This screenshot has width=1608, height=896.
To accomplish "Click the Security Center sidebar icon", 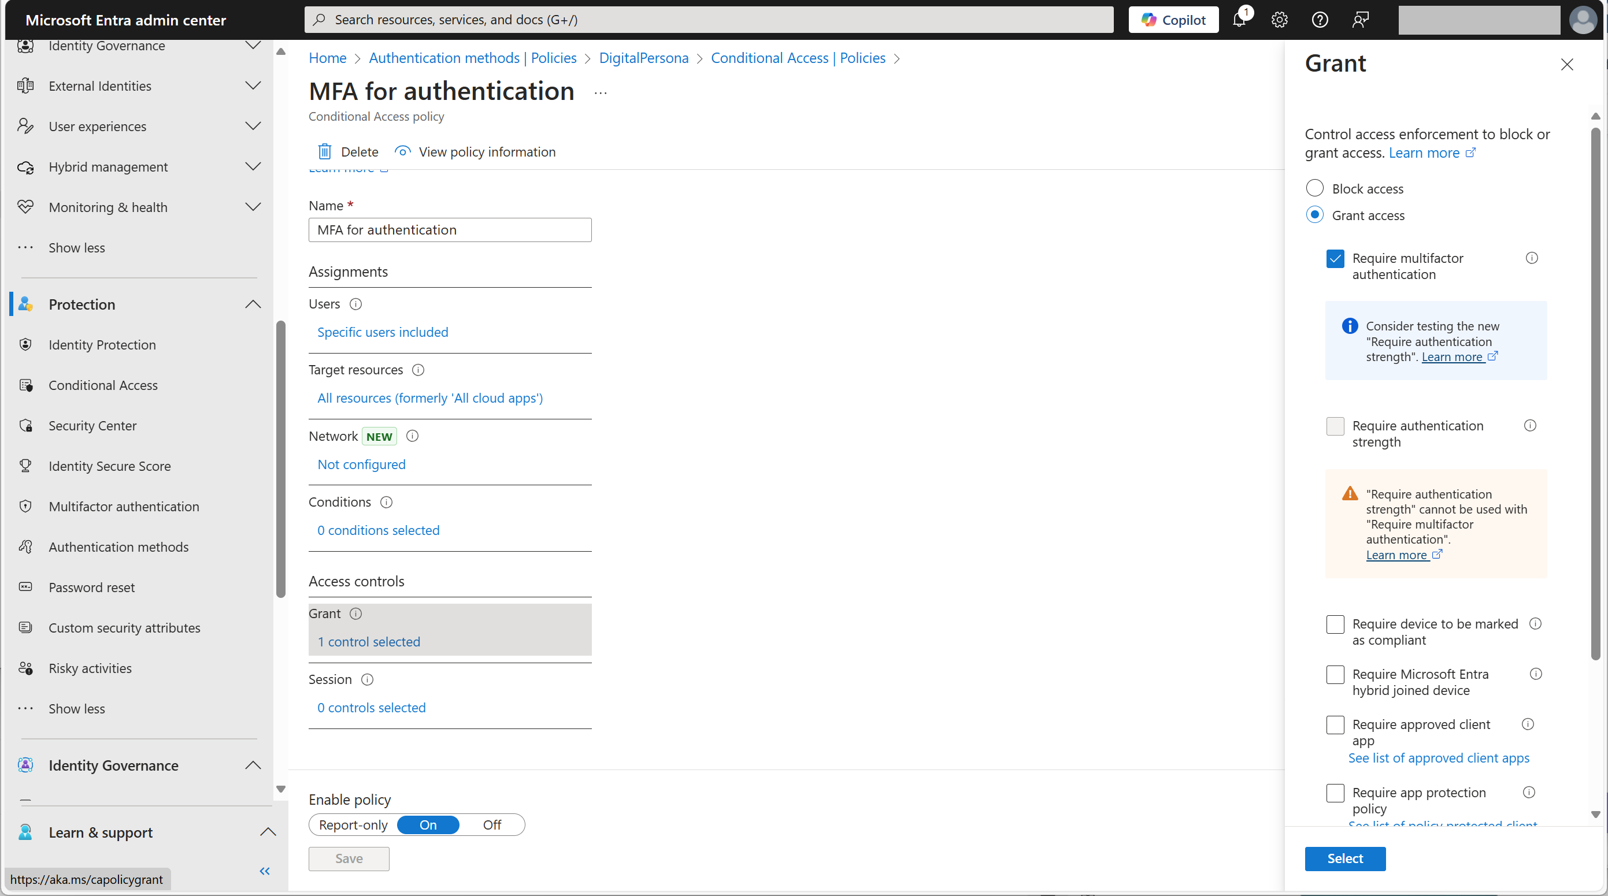I will point(25,426).
